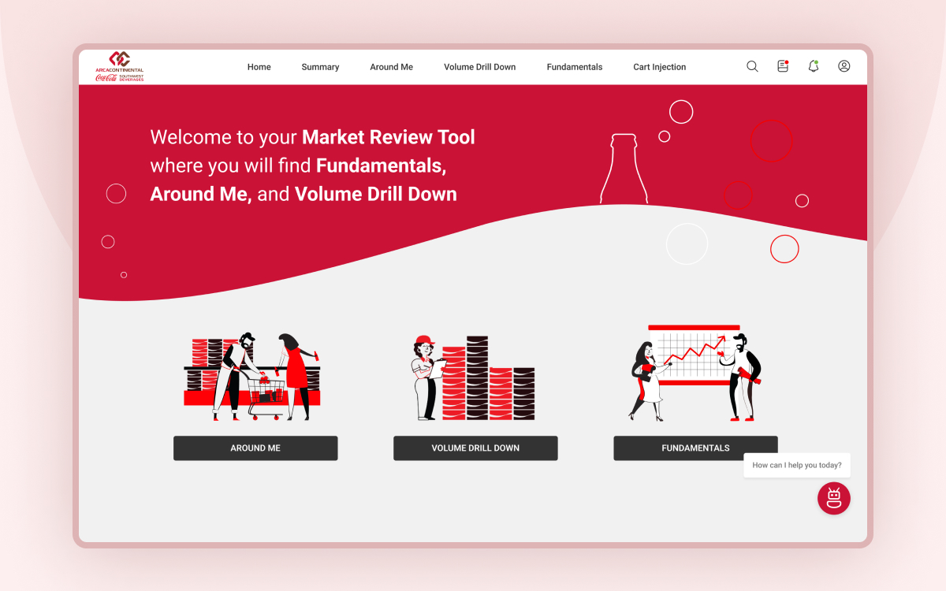Open Volume Drill Down in navigation bar
This screenshot has width=946, height=591.
coord(479,67)
